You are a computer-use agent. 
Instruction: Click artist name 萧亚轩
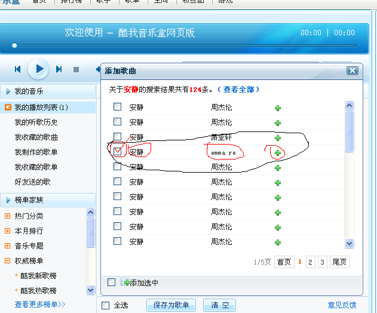(221, 137)
